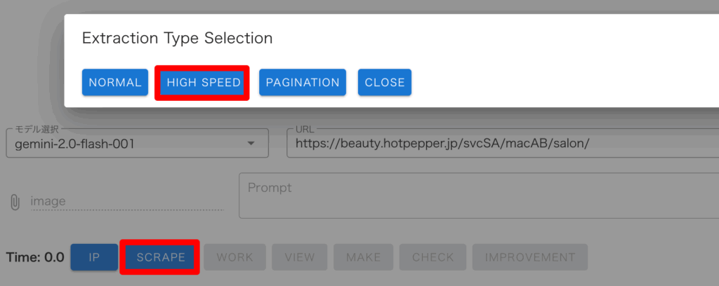Click into the Prompt text area
This screenshot has height=286, width=719.
click(x=477, y=196)
